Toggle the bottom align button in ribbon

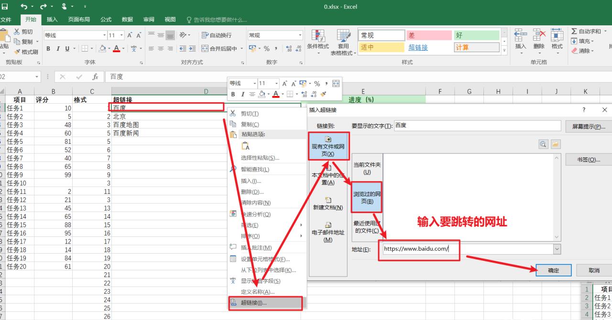pos(171,35)
